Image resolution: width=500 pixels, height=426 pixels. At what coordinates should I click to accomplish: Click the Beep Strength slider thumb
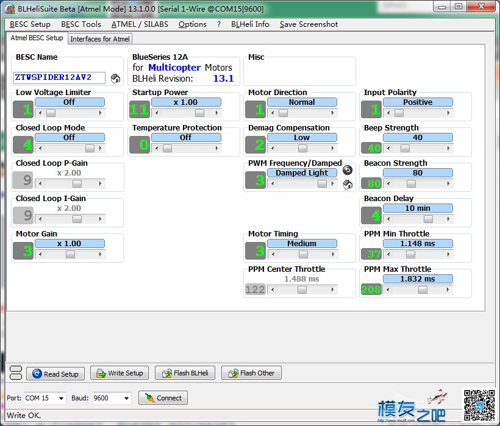(405, 148)
